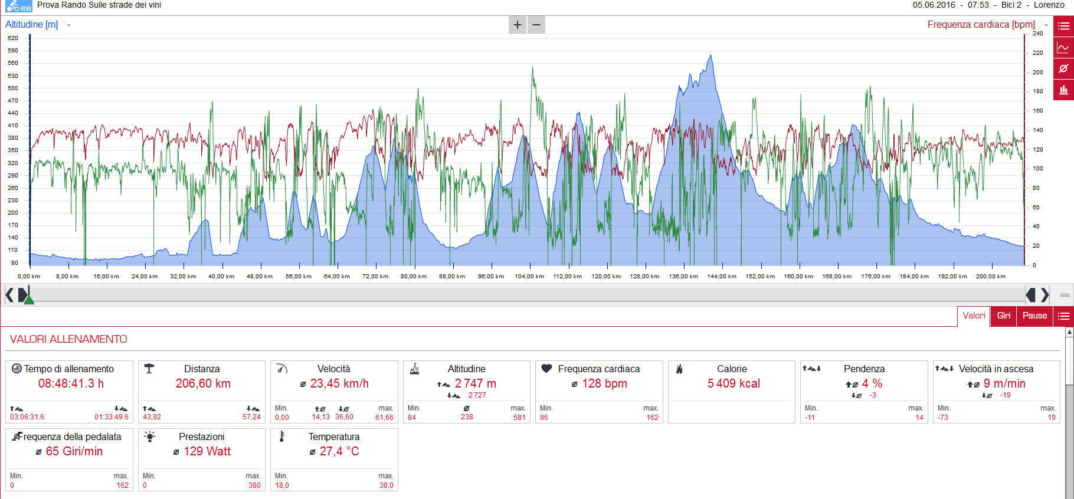Grab the right range handle of timeline
This screenshot has width=1074, height=499.
[1031, 294]
